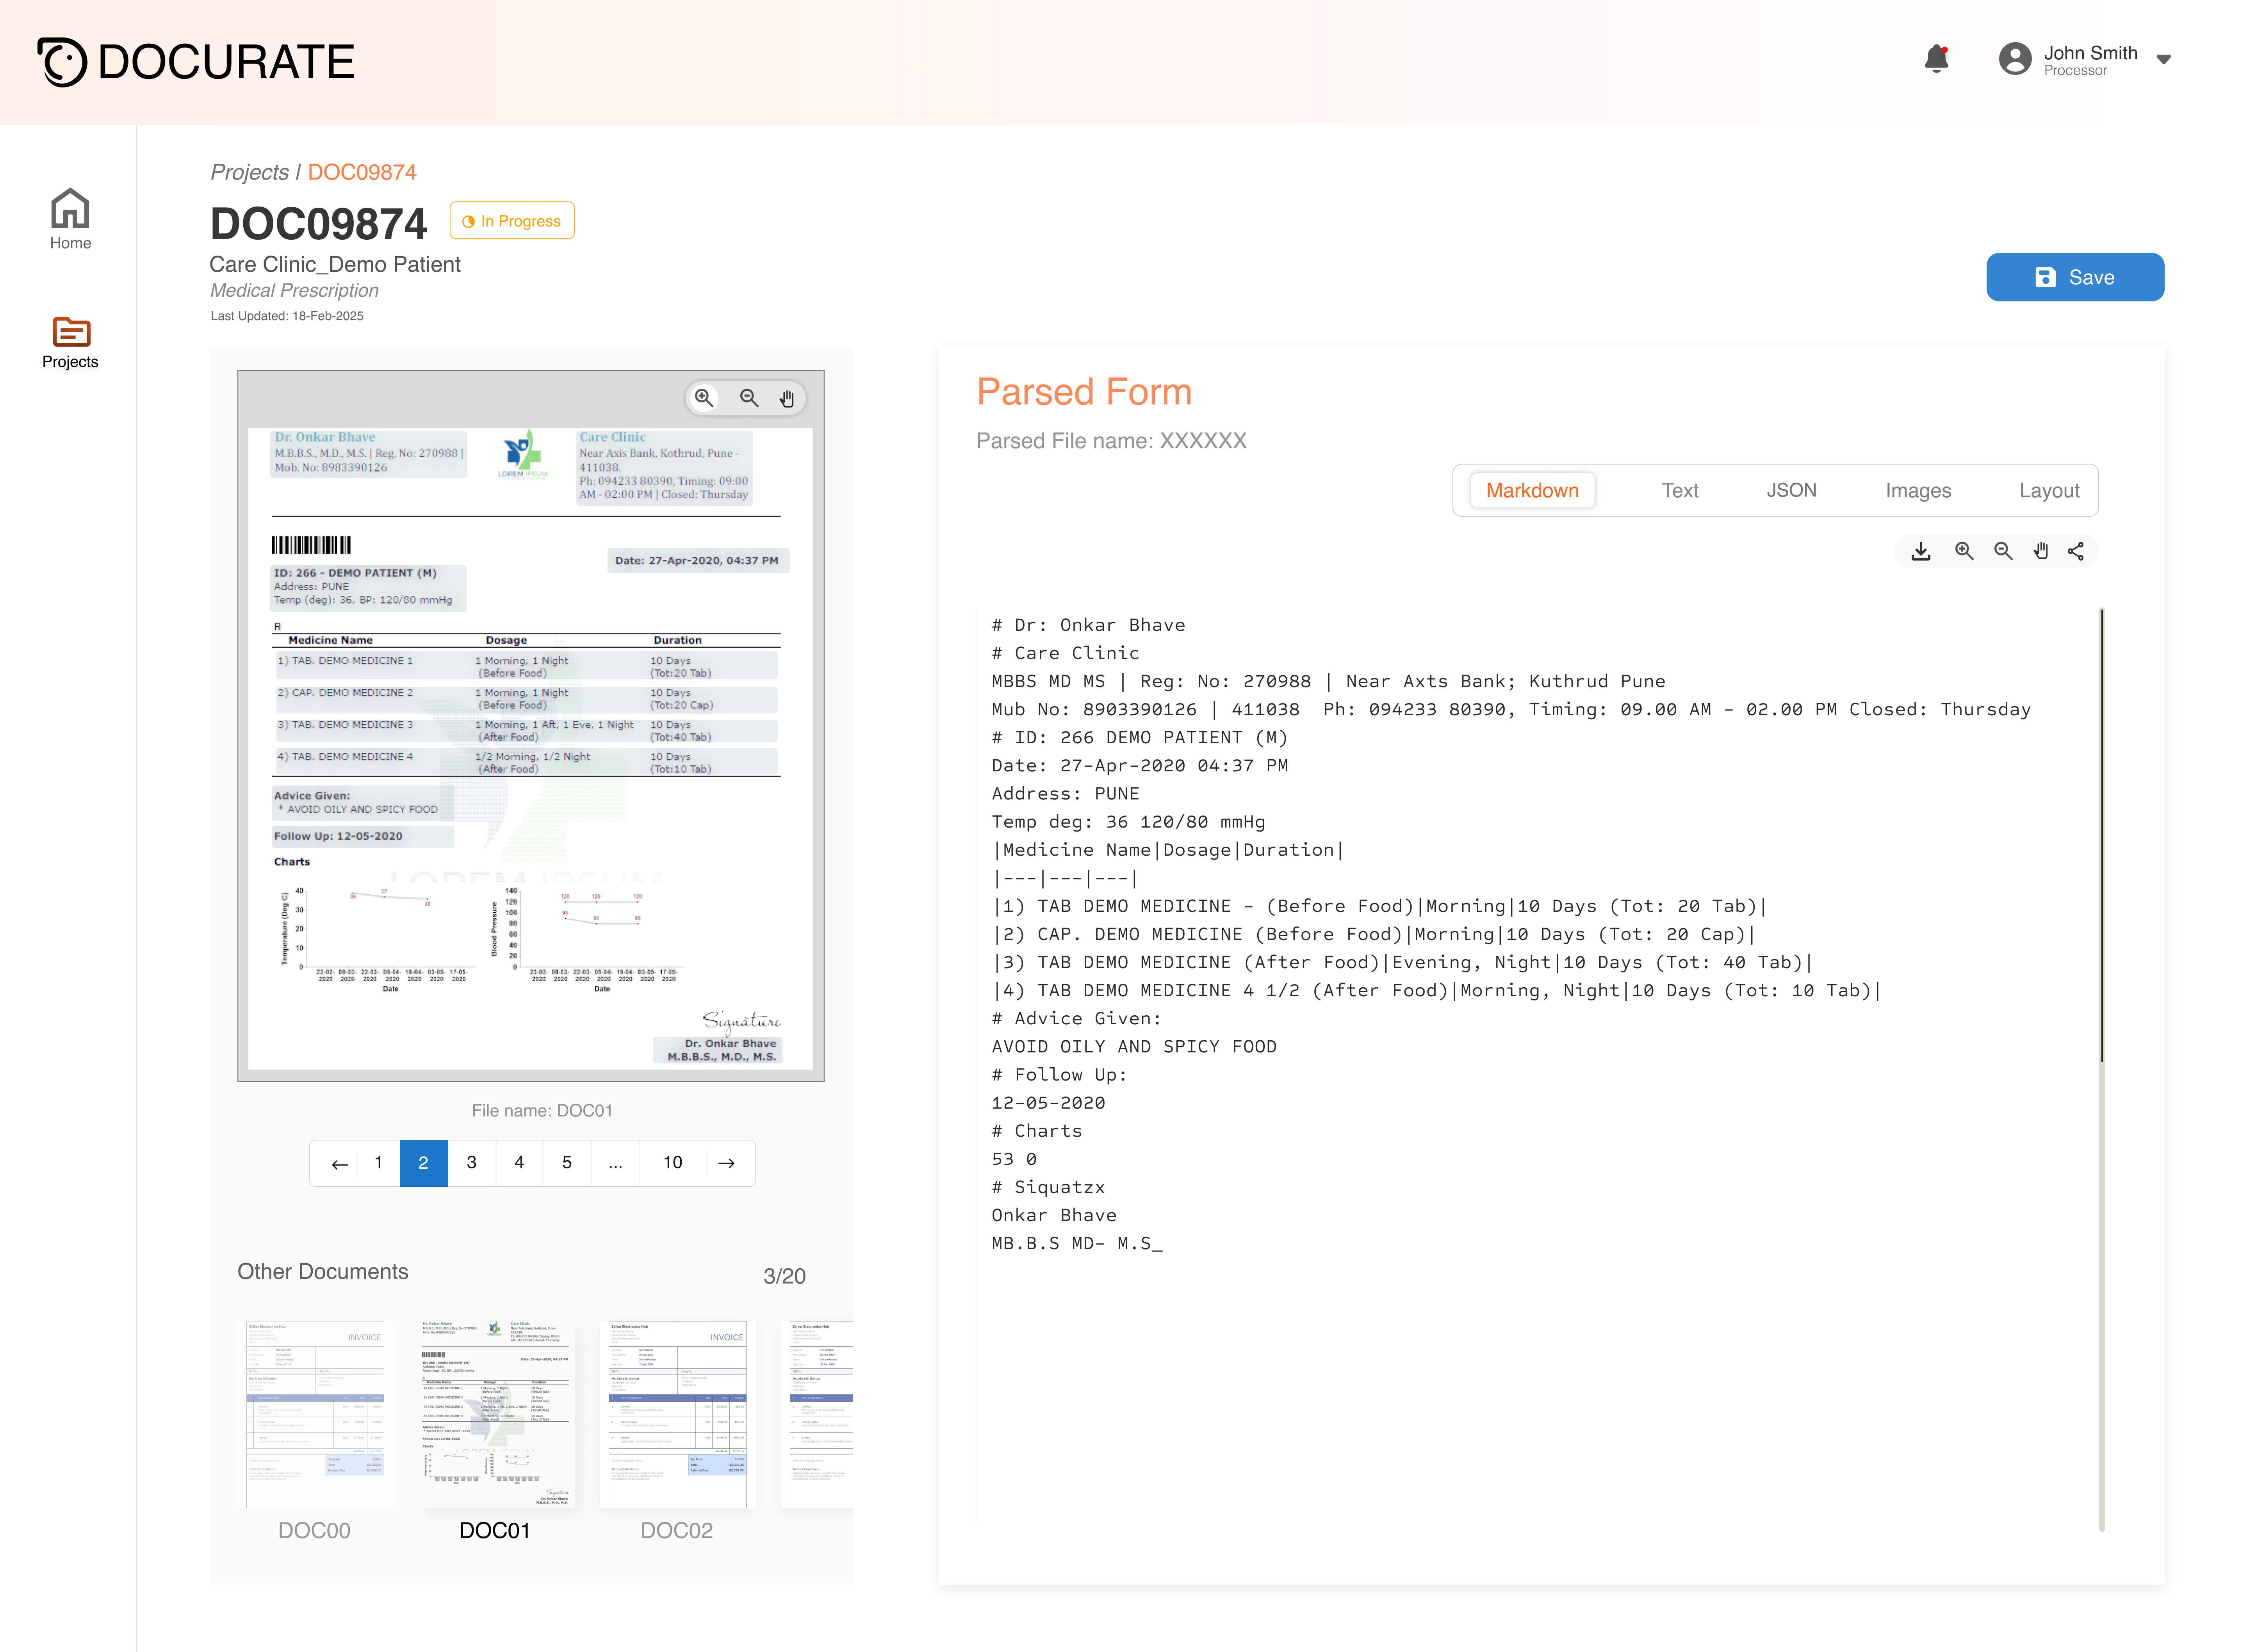Enable pan mode on the document viewer
Viewport: 2249px width, 1652px height.
(787, 398)
